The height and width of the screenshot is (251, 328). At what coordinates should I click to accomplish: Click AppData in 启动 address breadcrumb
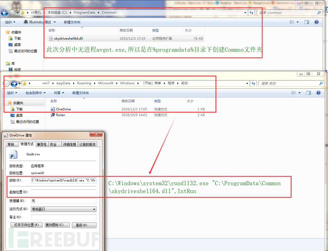point(63,83)
